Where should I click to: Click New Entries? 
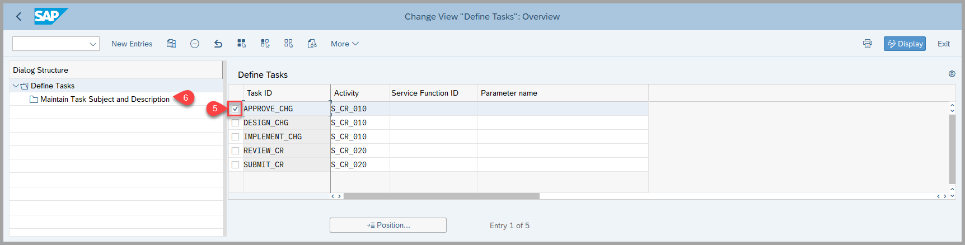click(132, 44)
